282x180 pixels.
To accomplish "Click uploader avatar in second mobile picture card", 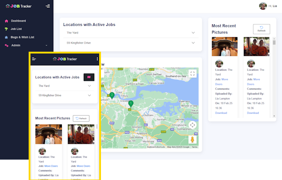I will click(75, 151).
